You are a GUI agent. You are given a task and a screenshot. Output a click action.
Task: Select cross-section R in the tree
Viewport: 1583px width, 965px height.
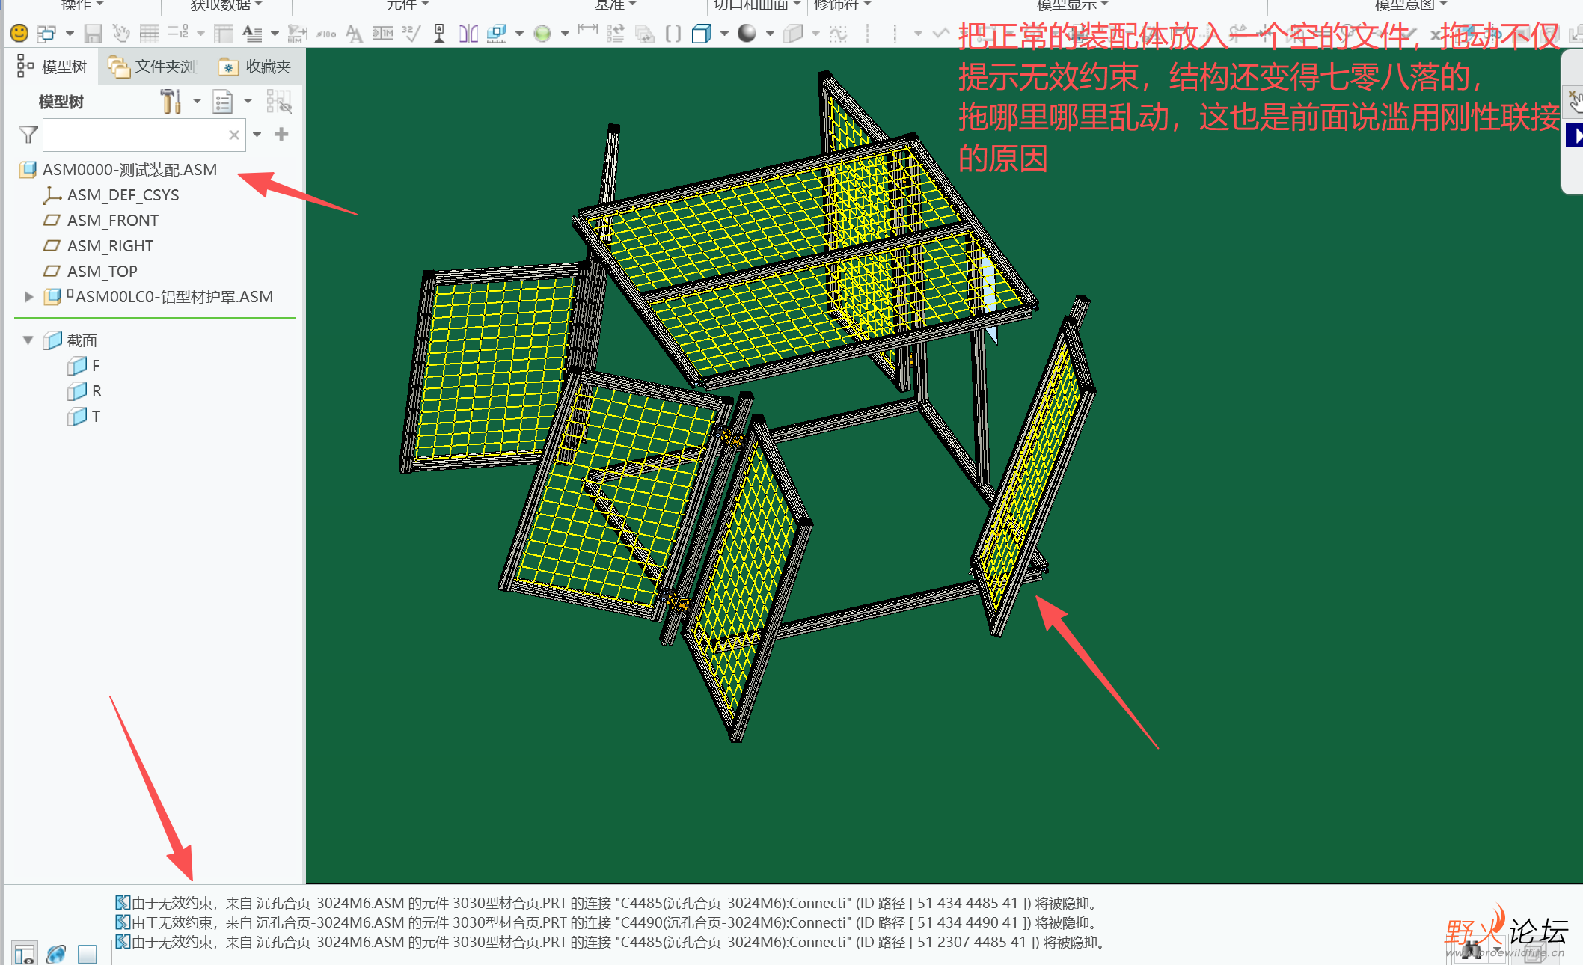[x=85, y=391]
